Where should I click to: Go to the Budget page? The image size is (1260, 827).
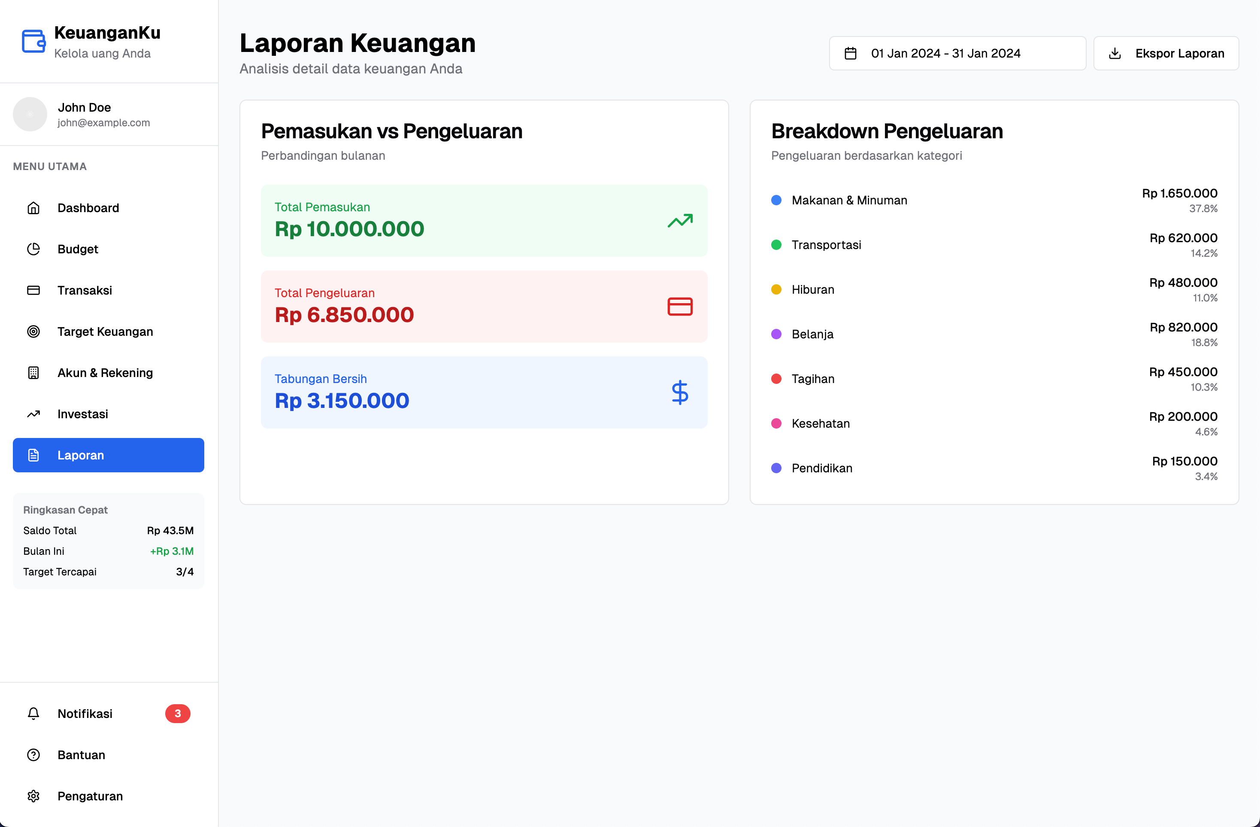109,249
